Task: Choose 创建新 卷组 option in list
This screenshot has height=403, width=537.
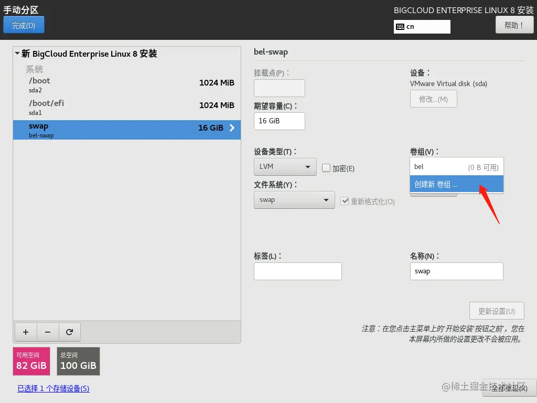Action: pos(457,184)
